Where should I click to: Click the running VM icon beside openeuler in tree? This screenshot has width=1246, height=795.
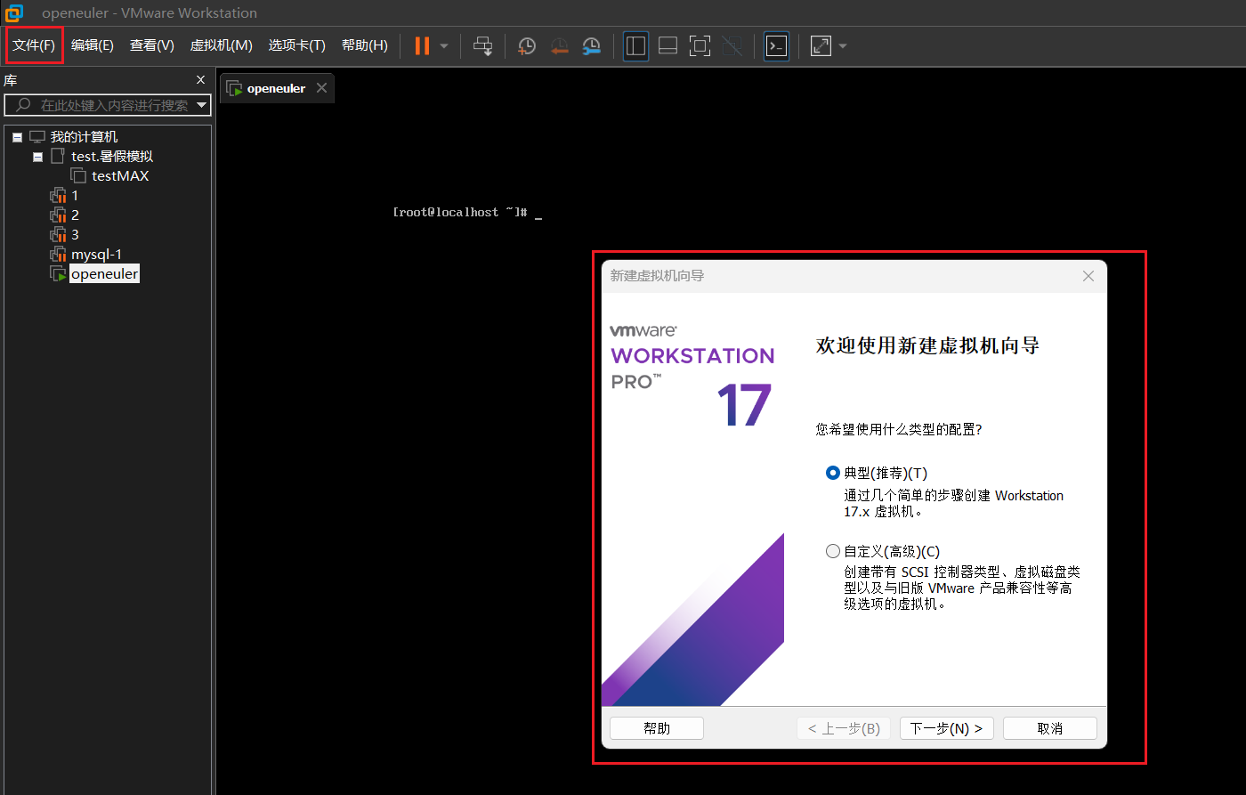click(x=58, y=274)
